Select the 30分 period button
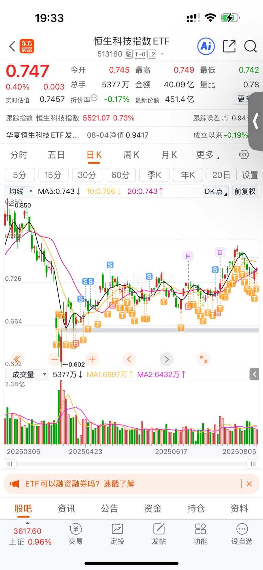This screenshot has width=263, height=570. coord(87,175)
